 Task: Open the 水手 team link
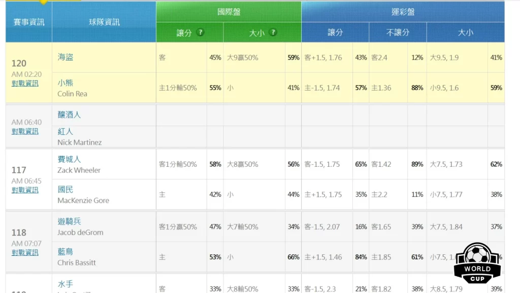[x=64, y=284]
